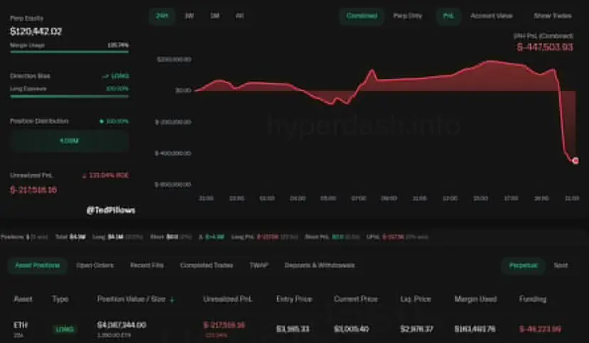This screenshot has width=589, height=343.
Task: Open the TWAP tab
Action: click(x=259, y=266)
